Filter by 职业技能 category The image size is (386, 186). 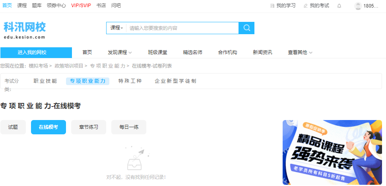45,81
